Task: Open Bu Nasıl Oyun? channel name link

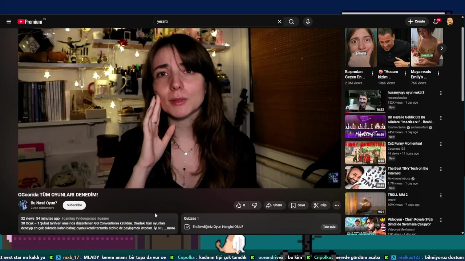Action: pos(44,203)
